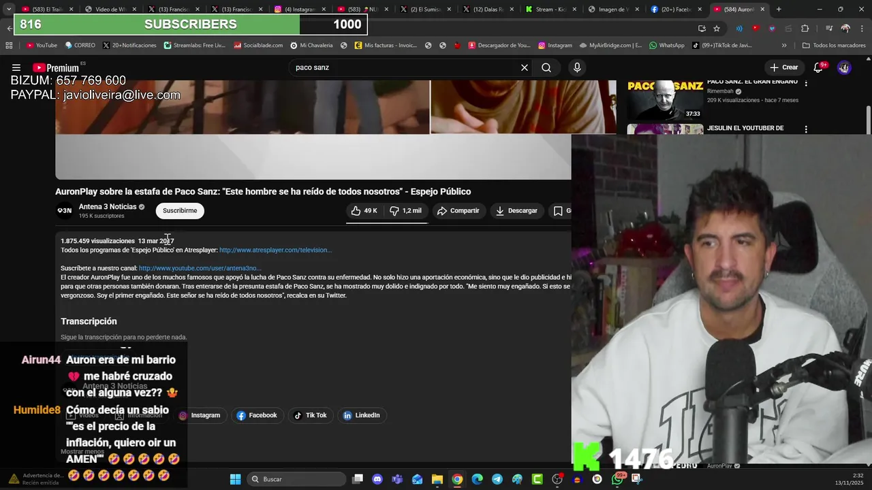The height and width of the screenshot is (490, 872).
Task: Go to YouTube Premium home logo
Action: (55, 67)
